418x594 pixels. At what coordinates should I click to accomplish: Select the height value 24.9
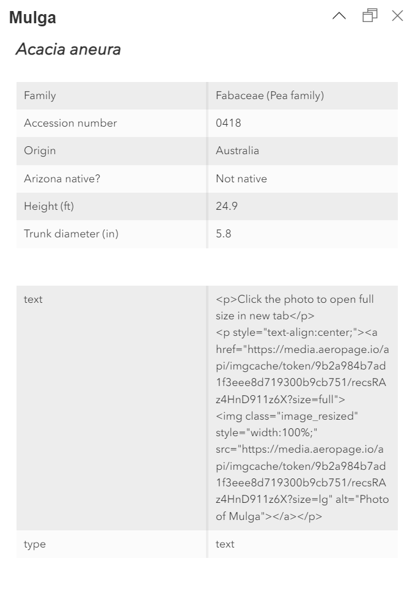tap(226, 206)
